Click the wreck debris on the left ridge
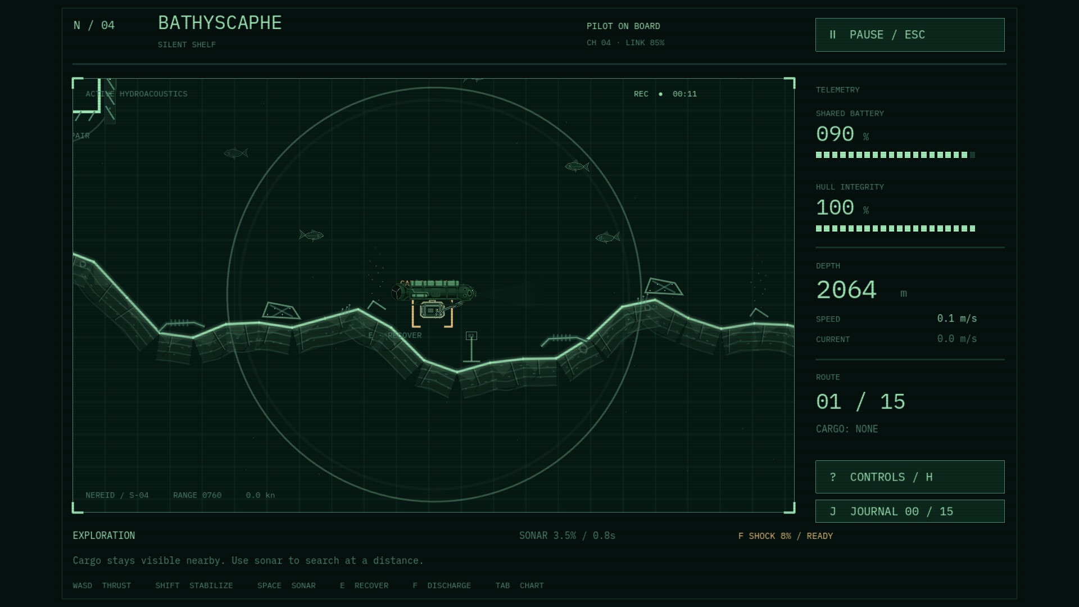1079x607 pixels. coord(281,310)
